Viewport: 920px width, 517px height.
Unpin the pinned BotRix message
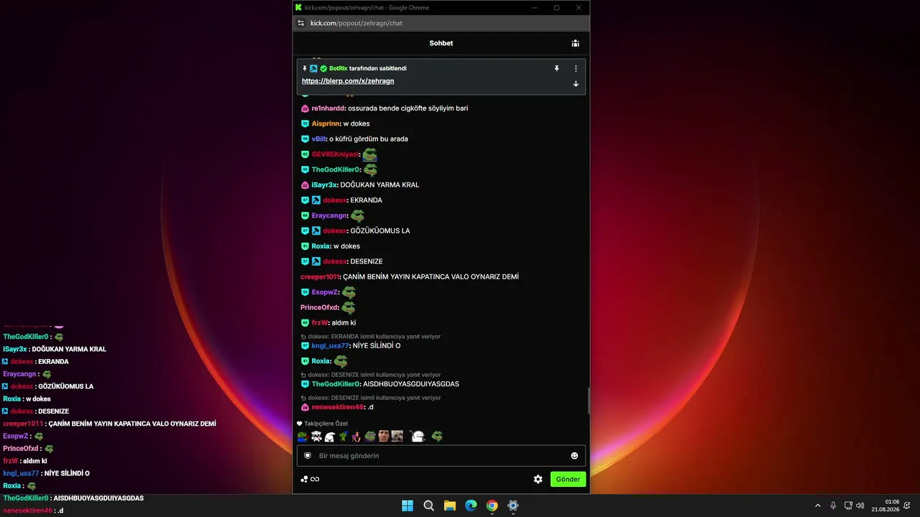click(x=556, y=68)
